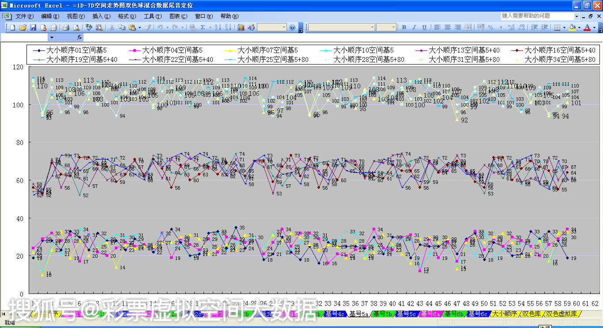The height and width of the screenshot is (328, 603).
Task: Paste from clipboard
Action: point(132,27)
